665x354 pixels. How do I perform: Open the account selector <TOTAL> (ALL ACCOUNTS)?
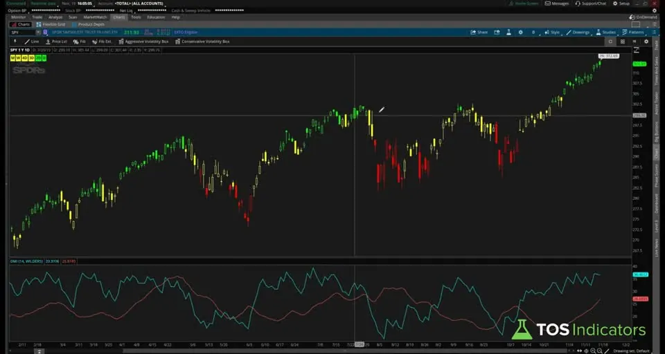point(139,3)
